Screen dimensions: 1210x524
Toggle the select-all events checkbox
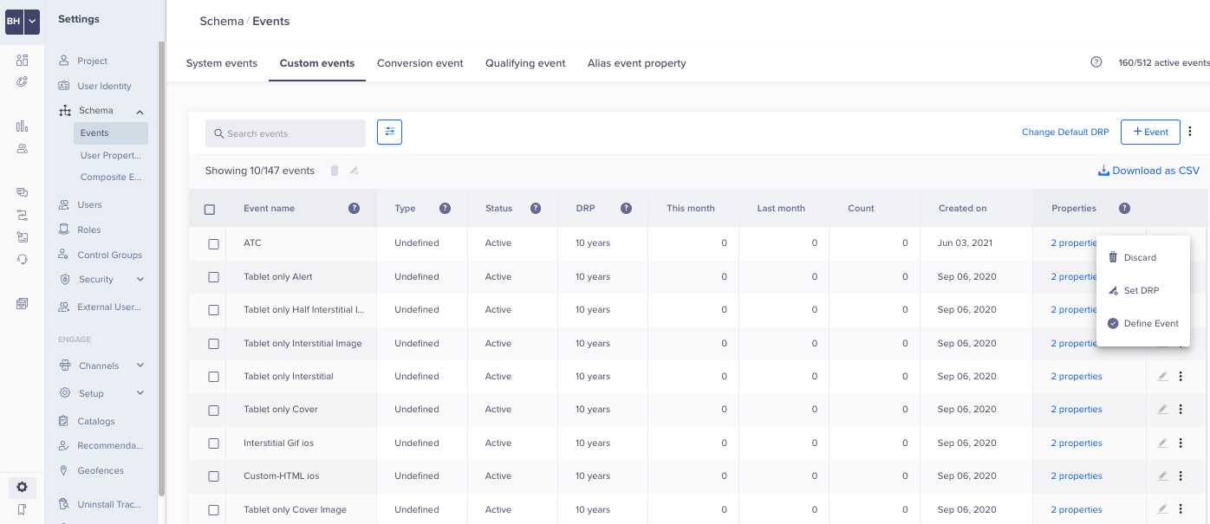point(209,209)
